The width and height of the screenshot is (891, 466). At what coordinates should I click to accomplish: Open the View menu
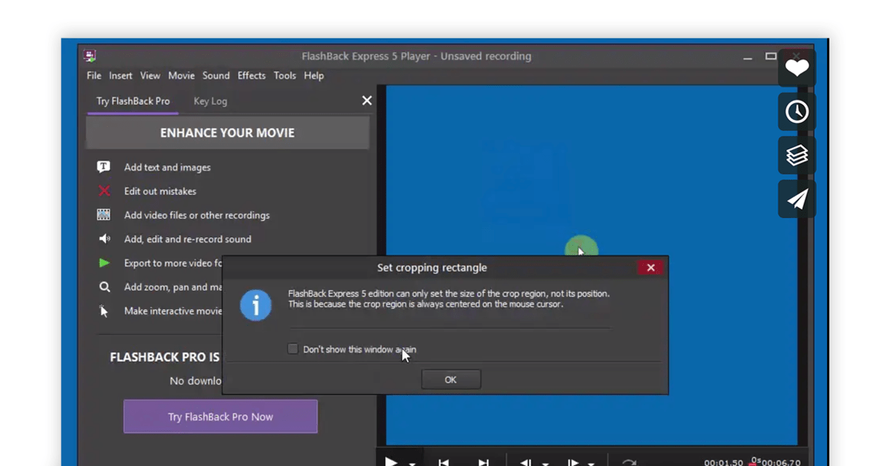150,76
